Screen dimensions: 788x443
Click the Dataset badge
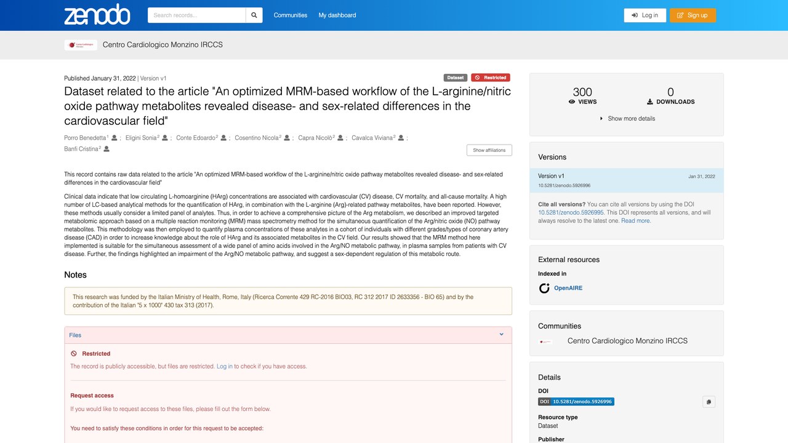pyautogui.click(x=456, y=78)
